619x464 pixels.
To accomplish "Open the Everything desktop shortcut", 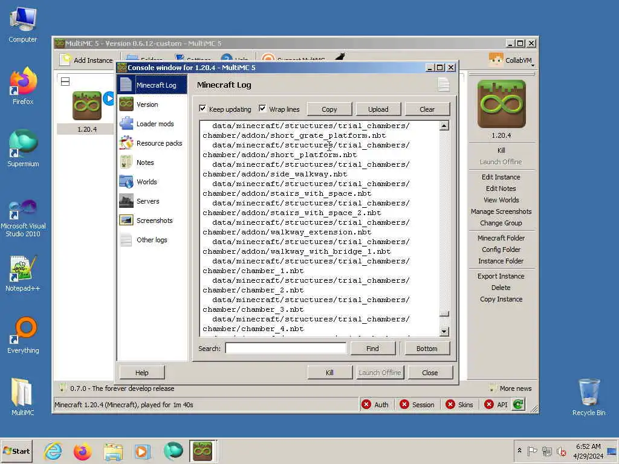I will [x=23, y=335].
